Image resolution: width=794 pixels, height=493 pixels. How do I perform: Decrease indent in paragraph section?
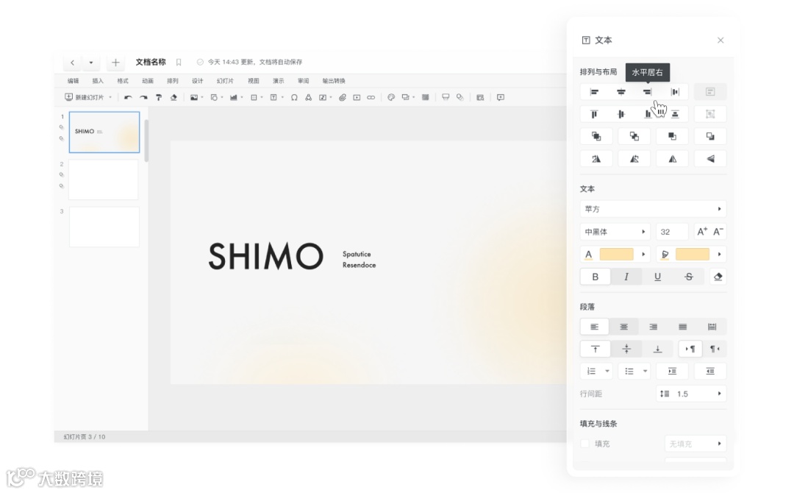710,372
